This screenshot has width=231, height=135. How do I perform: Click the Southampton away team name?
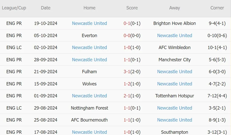coord(175,132)
